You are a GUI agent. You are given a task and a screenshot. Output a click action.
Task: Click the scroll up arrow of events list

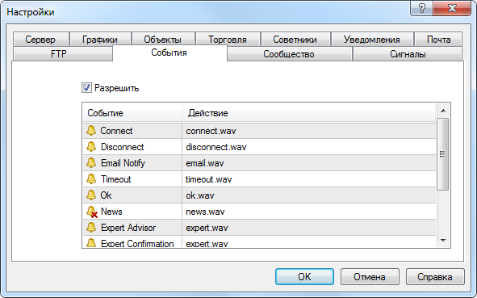pyautogui.click(x=443, y=111)
